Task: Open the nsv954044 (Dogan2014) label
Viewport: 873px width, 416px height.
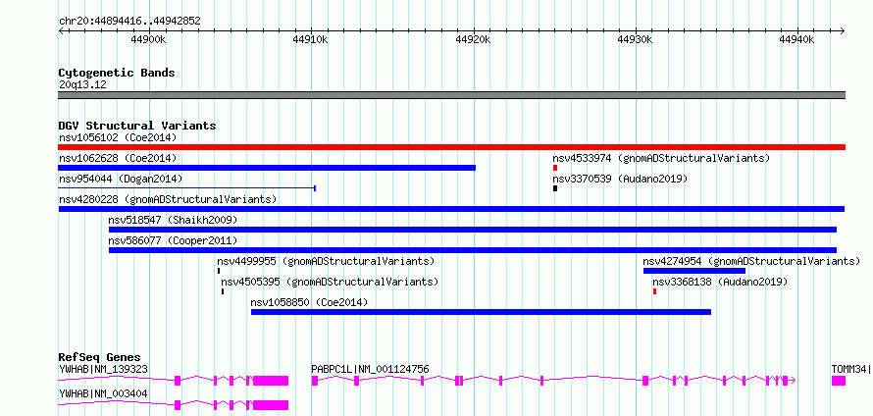Action: 121,179
